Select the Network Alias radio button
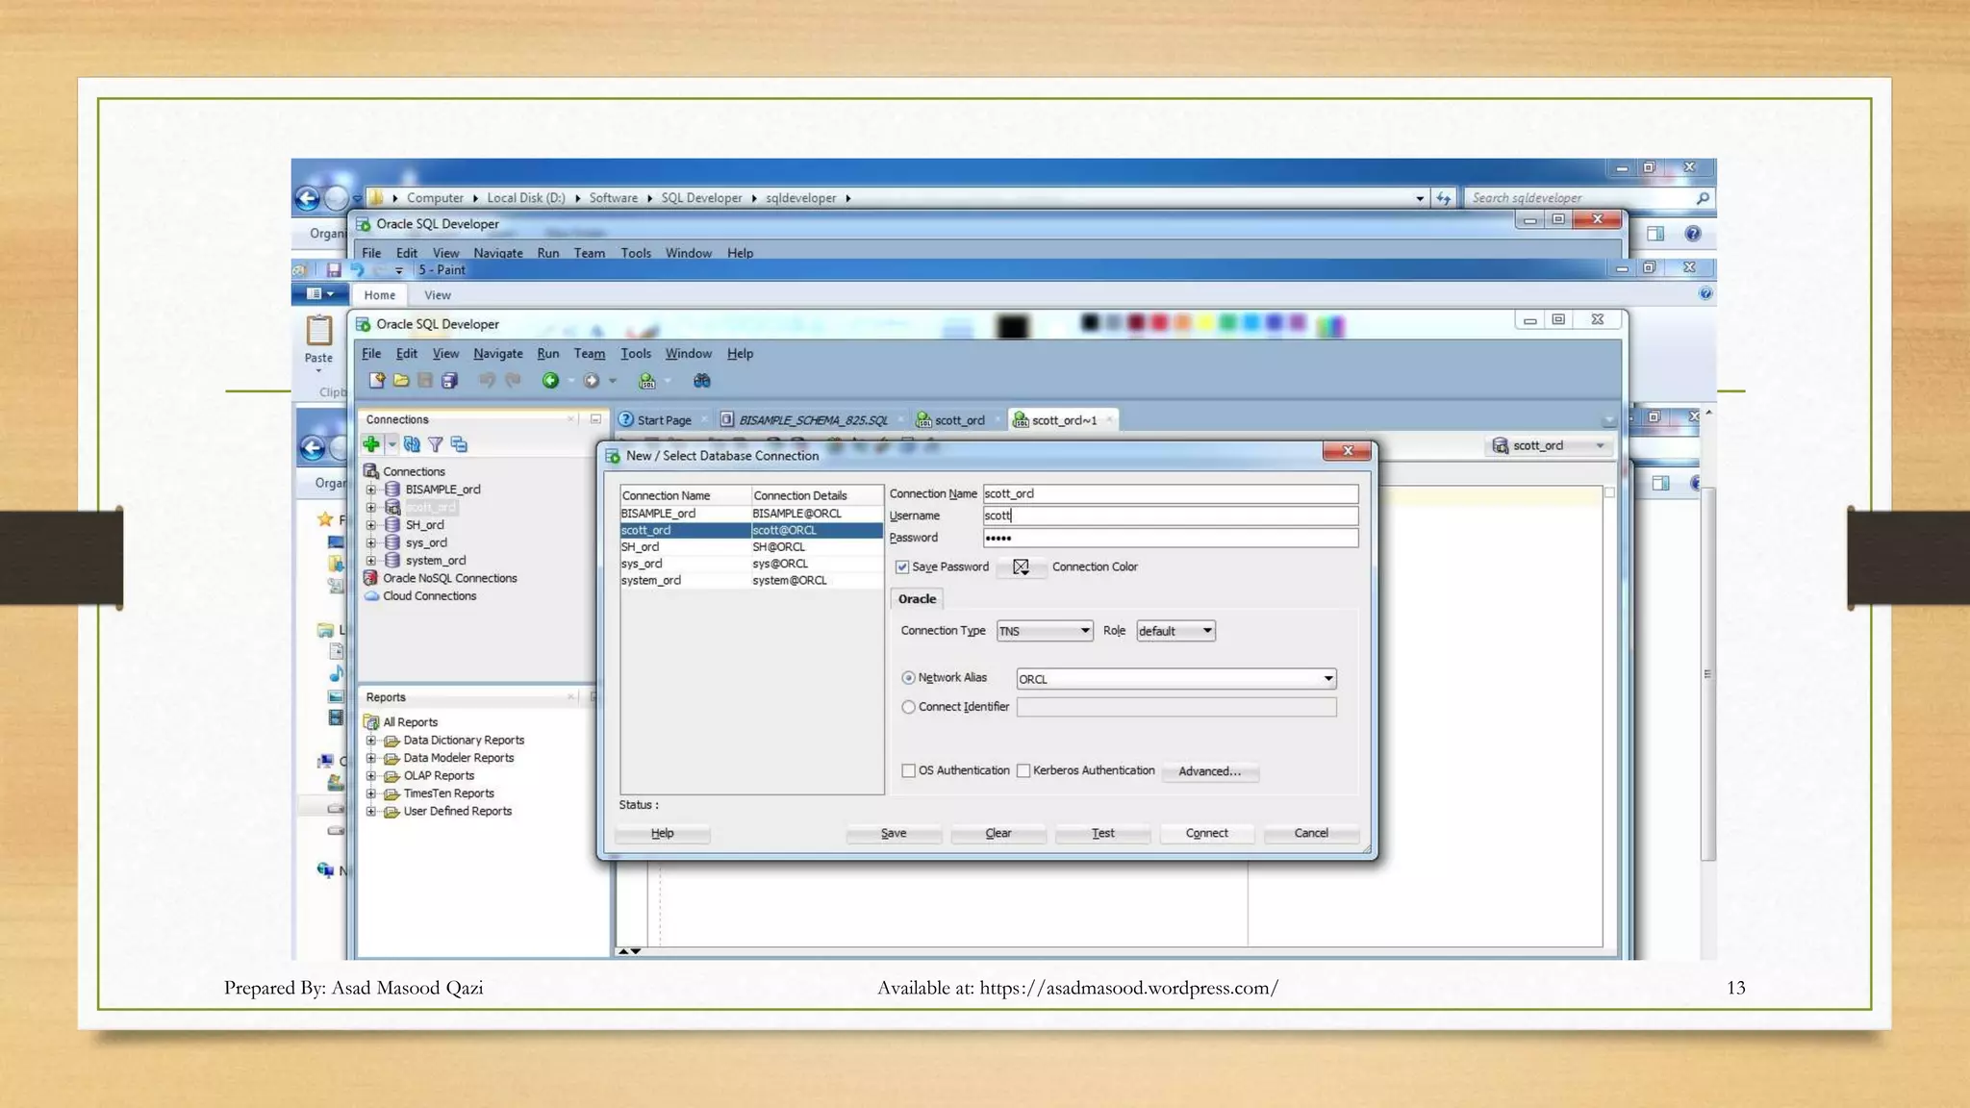Screen dimensions: 1970x1108 (908, 678)
